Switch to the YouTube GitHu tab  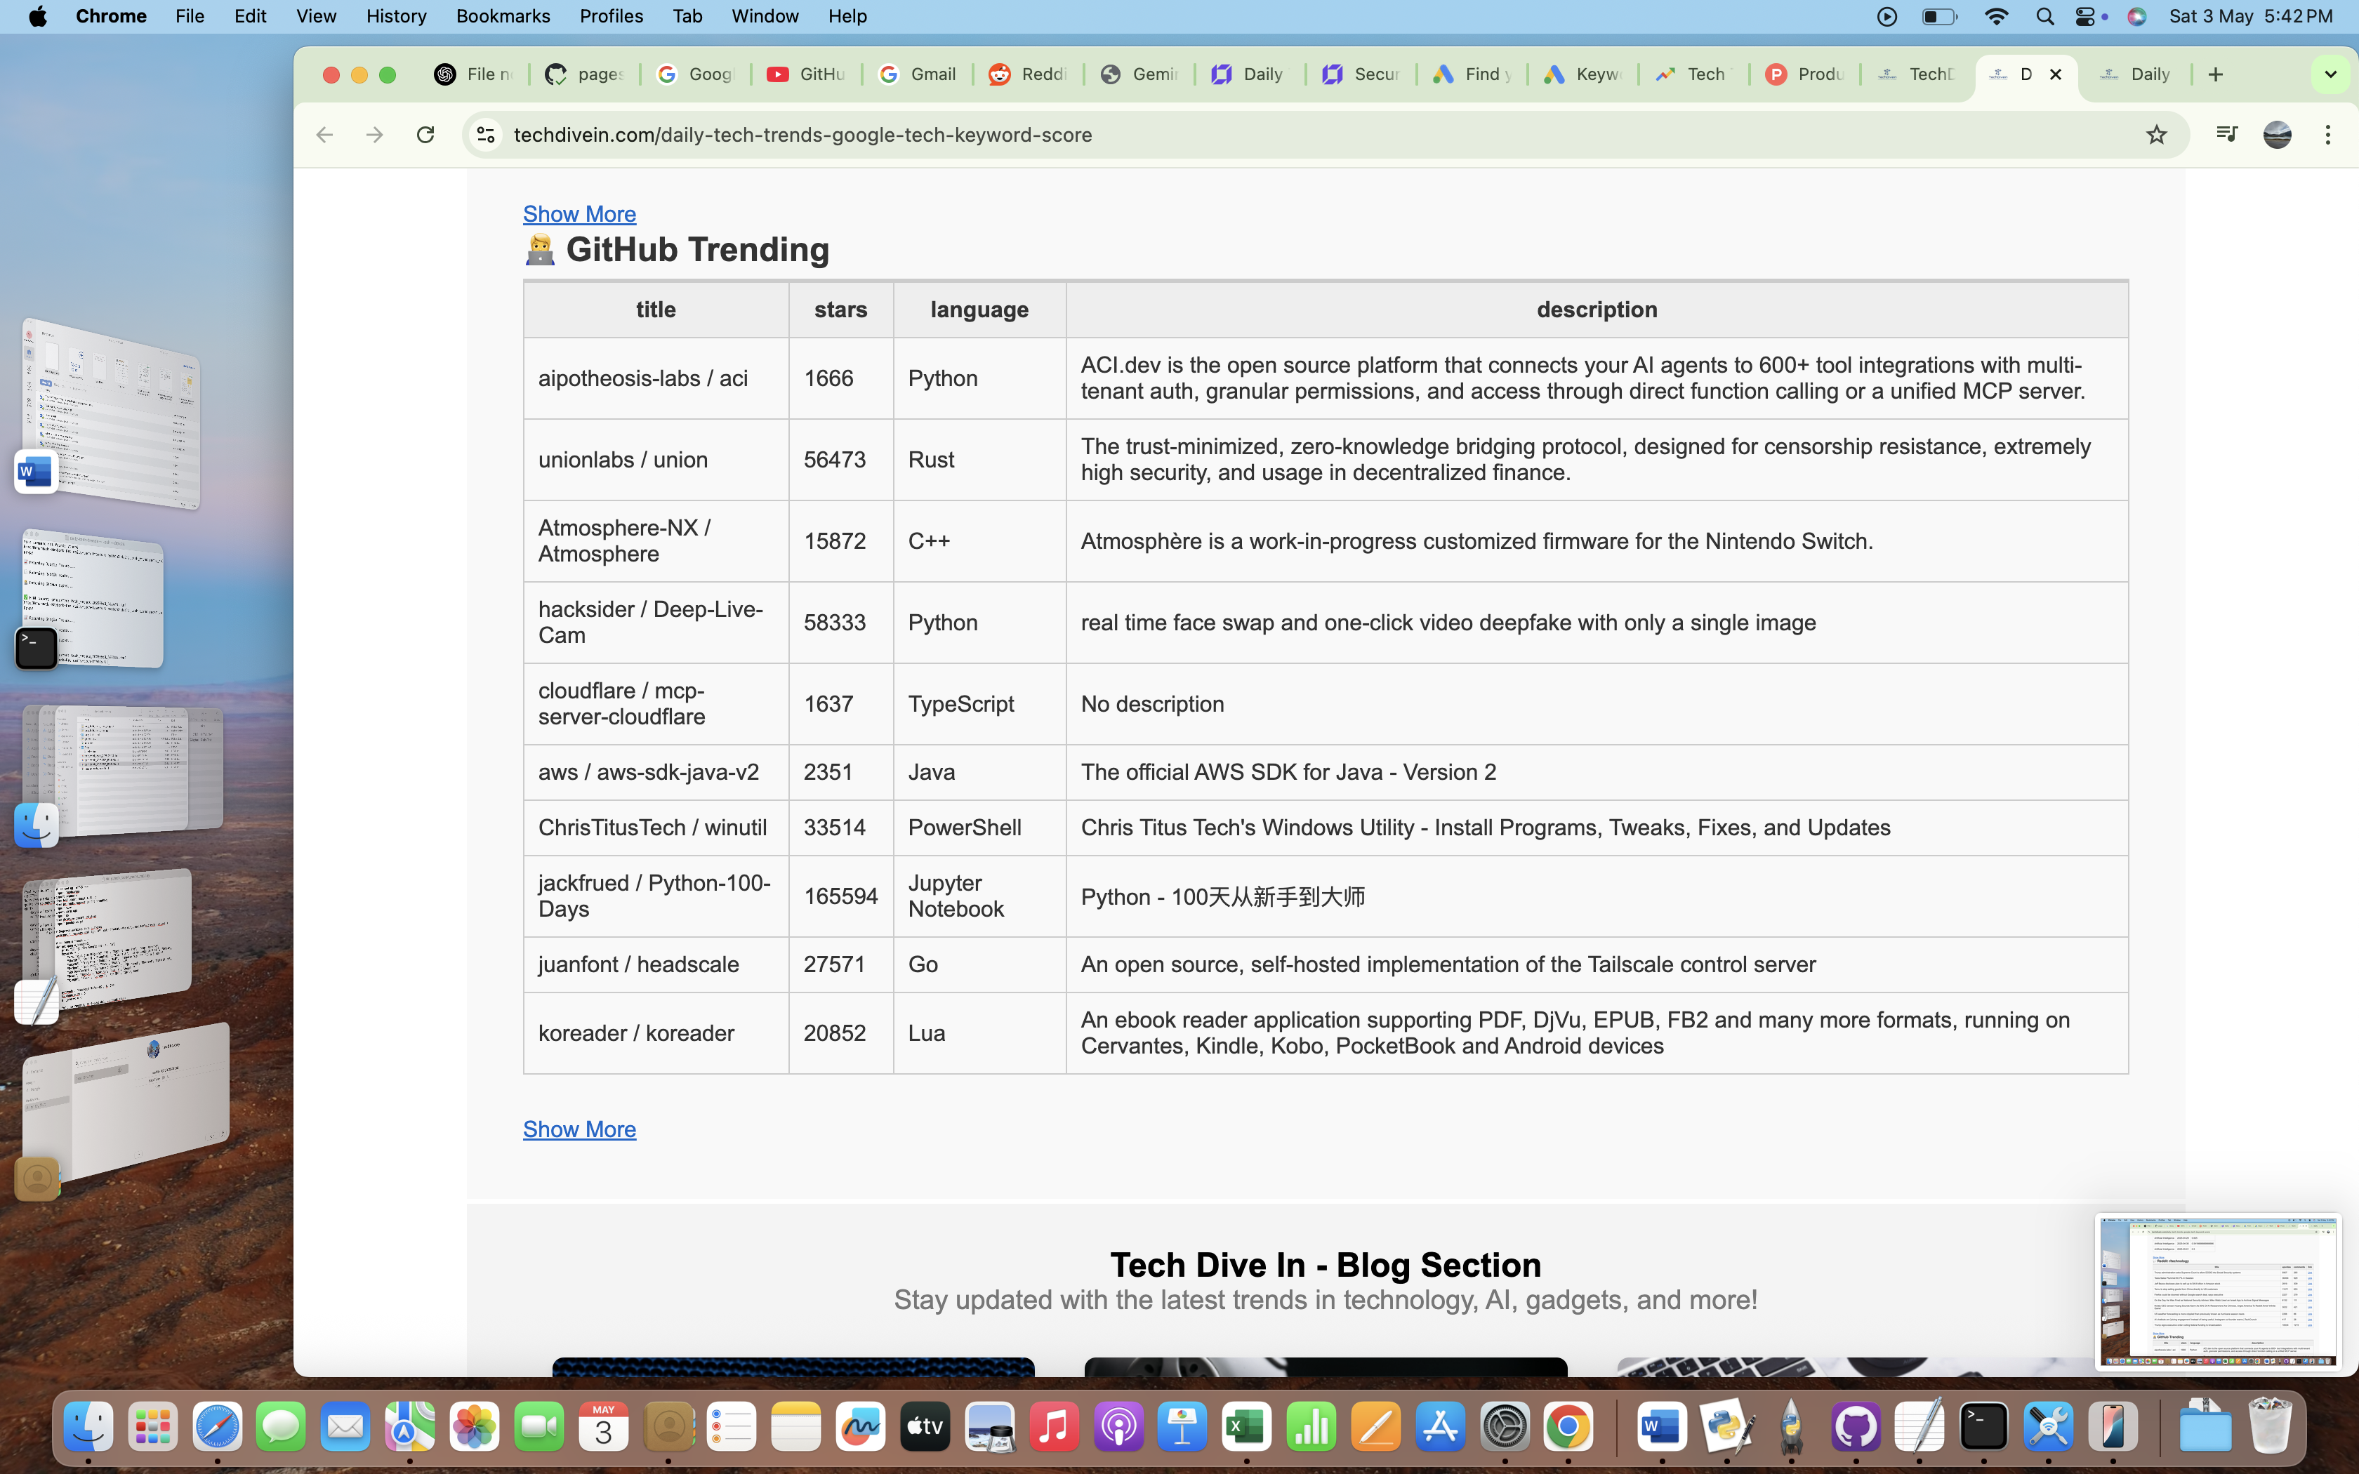806,74
